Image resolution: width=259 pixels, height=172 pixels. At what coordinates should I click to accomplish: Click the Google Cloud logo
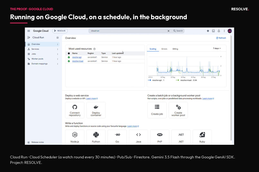click(x=40, y=31)
